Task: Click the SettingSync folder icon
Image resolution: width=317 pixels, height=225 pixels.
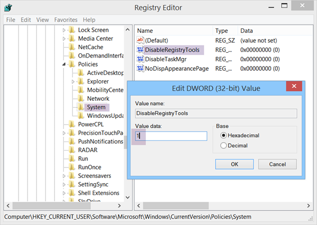Action: pos(72,184)
